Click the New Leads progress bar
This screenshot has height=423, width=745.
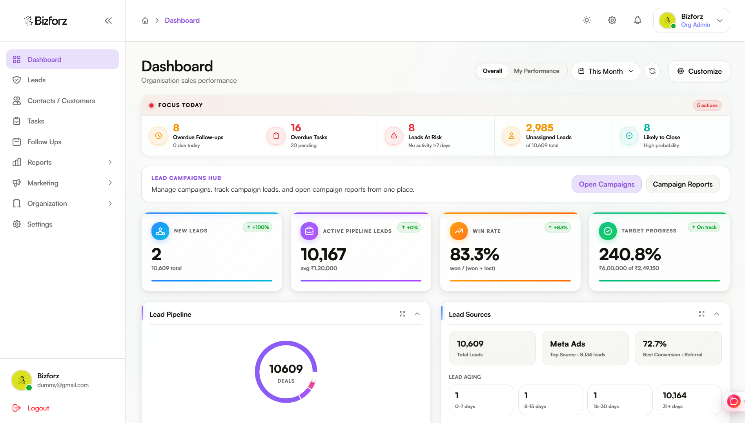pos(212,281)
